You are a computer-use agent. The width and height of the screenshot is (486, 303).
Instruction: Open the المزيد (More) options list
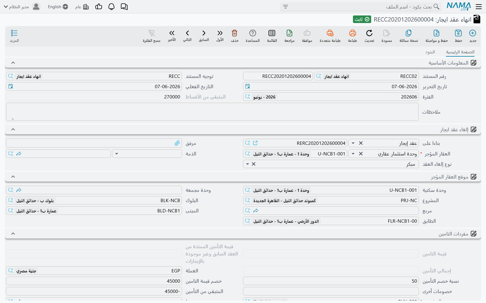pyautogui.click(x=14, y=33)
